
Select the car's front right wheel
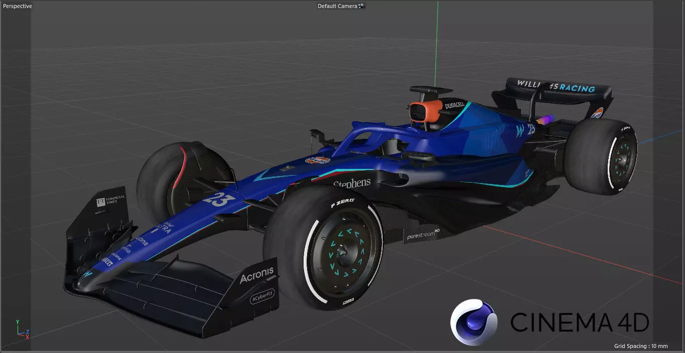[324, 247]
